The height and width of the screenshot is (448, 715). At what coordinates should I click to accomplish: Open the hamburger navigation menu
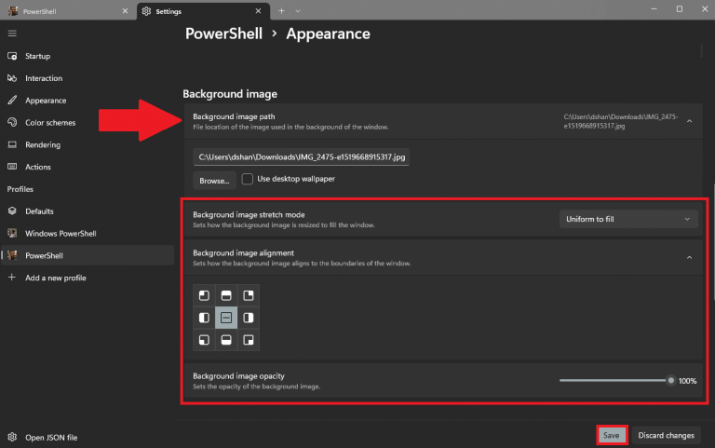point(12,34)
